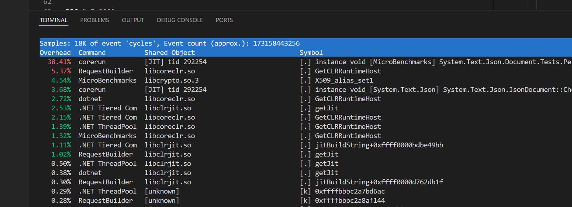Select the 5.37% overhead value
Viewport: 572px width, 207px height.
[x=61, y=71]
